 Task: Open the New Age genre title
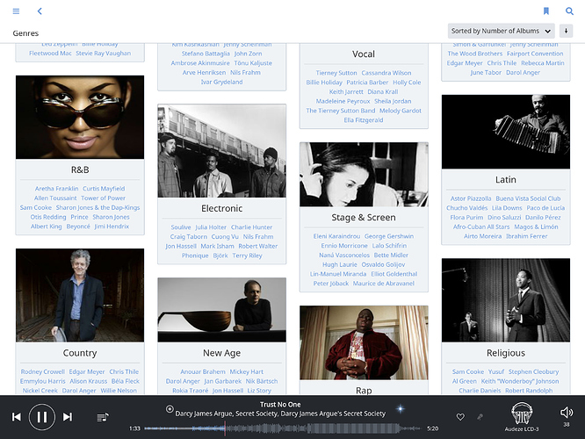(x=222, y=353)
